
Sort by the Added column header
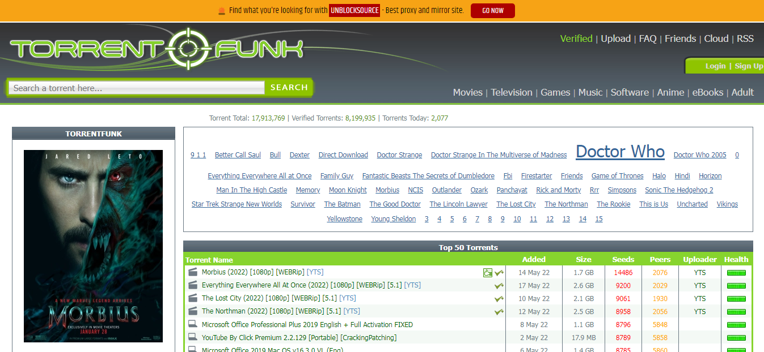(534, 260)
